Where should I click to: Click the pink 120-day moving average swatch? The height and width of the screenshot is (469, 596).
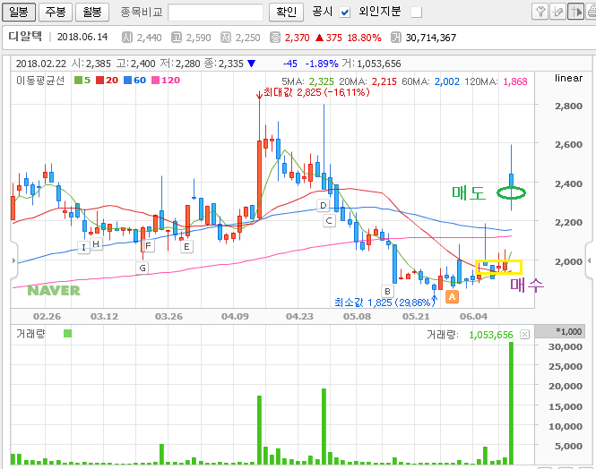click(x=155, y=80)
